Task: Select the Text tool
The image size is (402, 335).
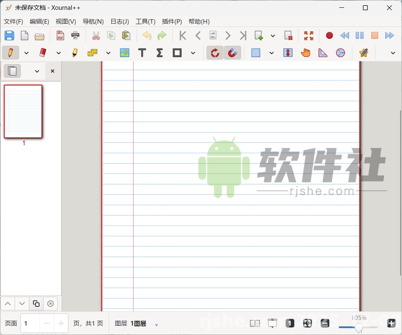Action: [142, 53]
